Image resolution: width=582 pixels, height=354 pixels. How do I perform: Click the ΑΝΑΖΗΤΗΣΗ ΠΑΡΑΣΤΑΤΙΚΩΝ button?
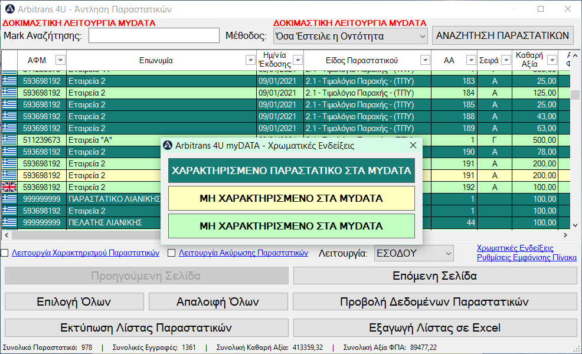502,35
